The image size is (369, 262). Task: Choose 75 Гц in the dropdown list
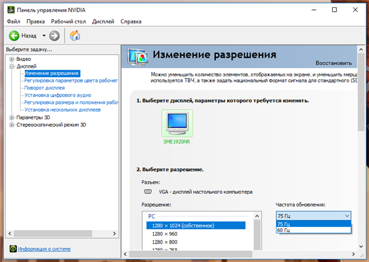coord(314,224)
